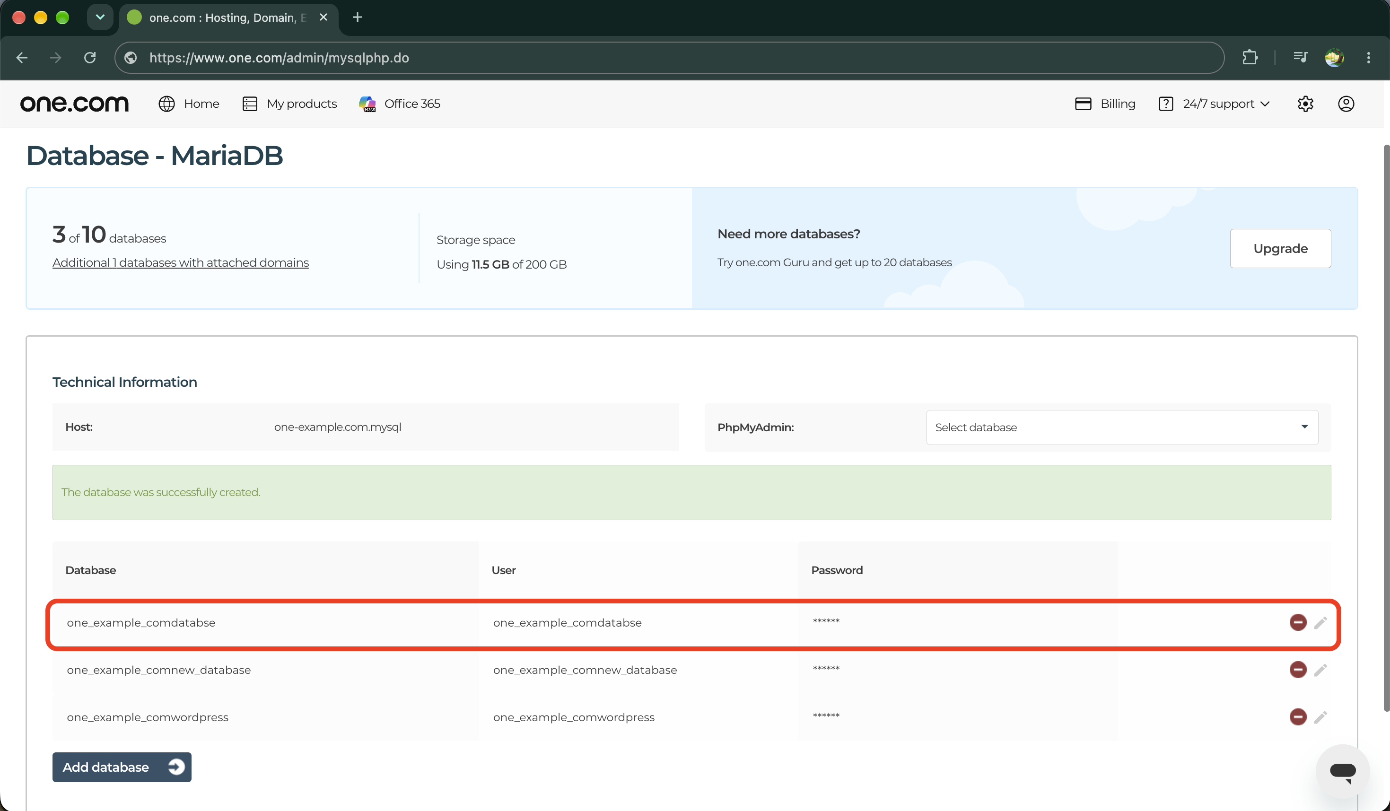Edit the one_example_comwordpress database row
This screenshot has height=811, width=1390.
[1320, 717]
